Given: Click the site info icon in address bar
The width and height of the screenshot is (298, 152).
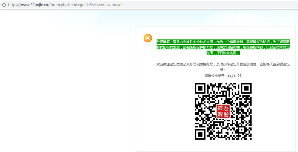Looking at the screenshot, I should click(4, 5).
